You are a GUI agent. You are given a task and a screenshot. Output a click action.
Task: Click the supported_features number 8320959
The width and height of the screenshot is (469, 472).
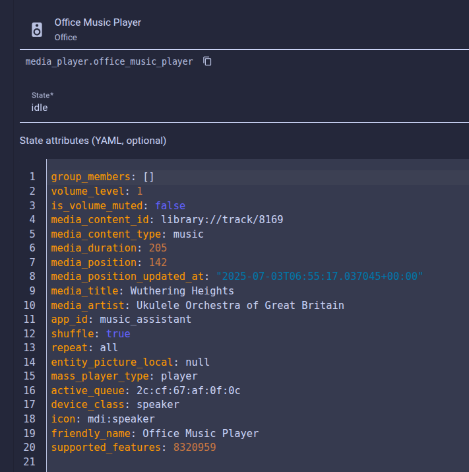pos(195,448)
